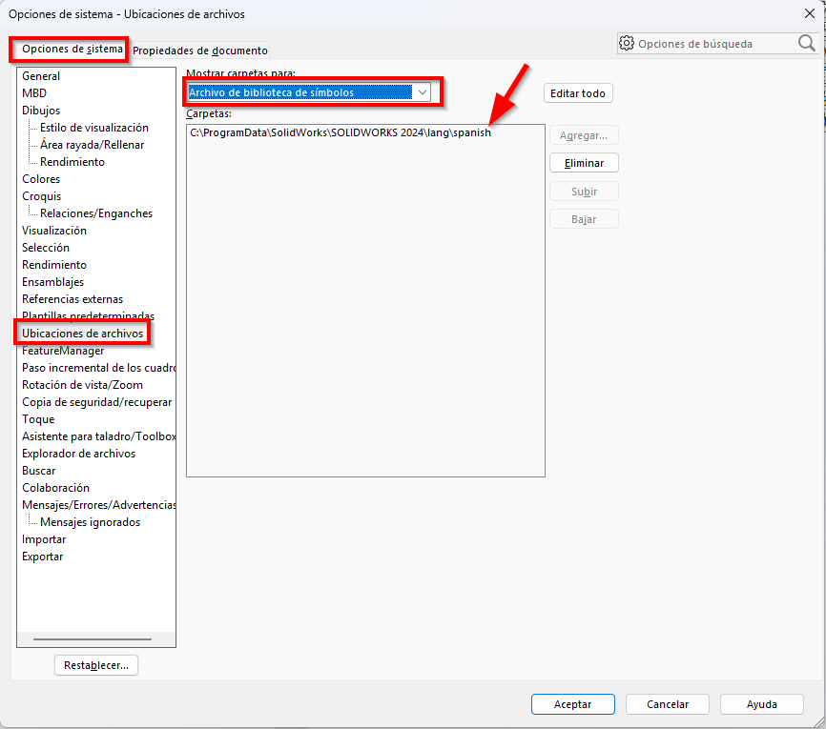Switch to Propiedades de documento tab
Viewport: 826px width, 729px height.
coord(200,51)
